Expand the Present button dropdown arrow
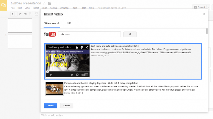 (208, 7)
